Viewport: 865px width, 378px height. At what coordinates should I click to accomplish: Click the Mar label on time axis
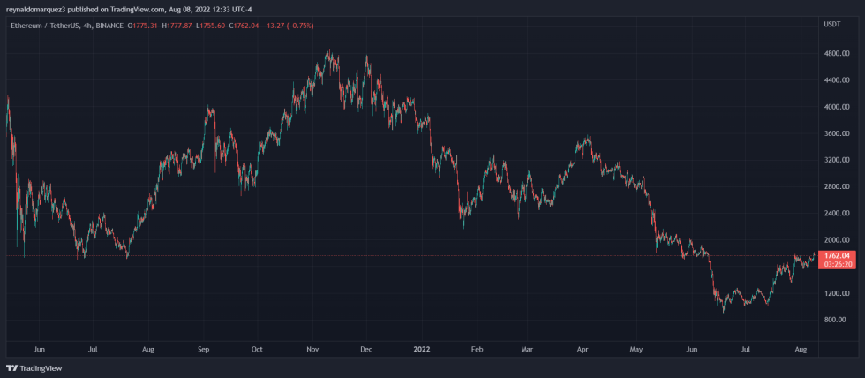527,350
